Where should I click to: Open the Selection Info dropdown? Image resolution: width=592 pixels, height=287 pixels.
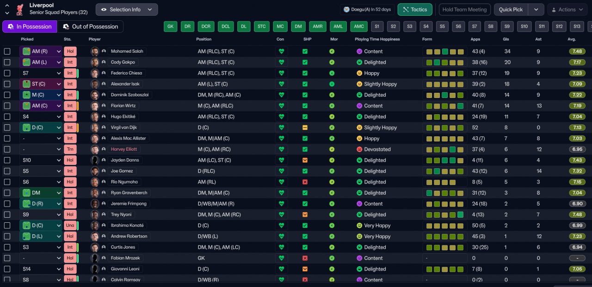pos(127,9)
